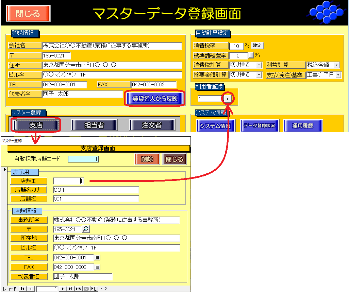Open the 支店 master registration

click(36, 125)
